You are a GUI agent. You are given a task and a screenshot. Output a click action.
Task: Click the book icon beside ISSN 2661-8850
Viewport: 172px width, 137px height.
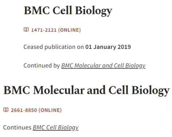(x=6, y=110)
